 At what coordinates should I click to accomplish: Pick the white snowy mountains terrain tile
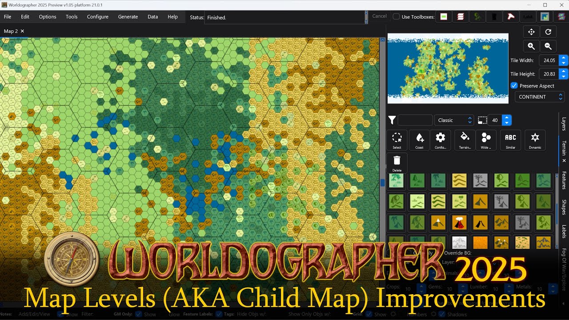point(459,242)
